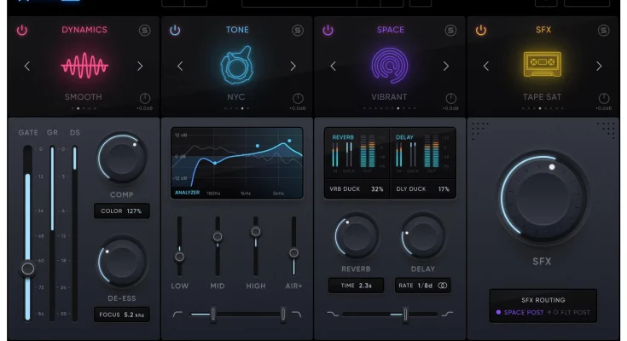Solo the SFX module
The image size is (627, 341).
603,31
